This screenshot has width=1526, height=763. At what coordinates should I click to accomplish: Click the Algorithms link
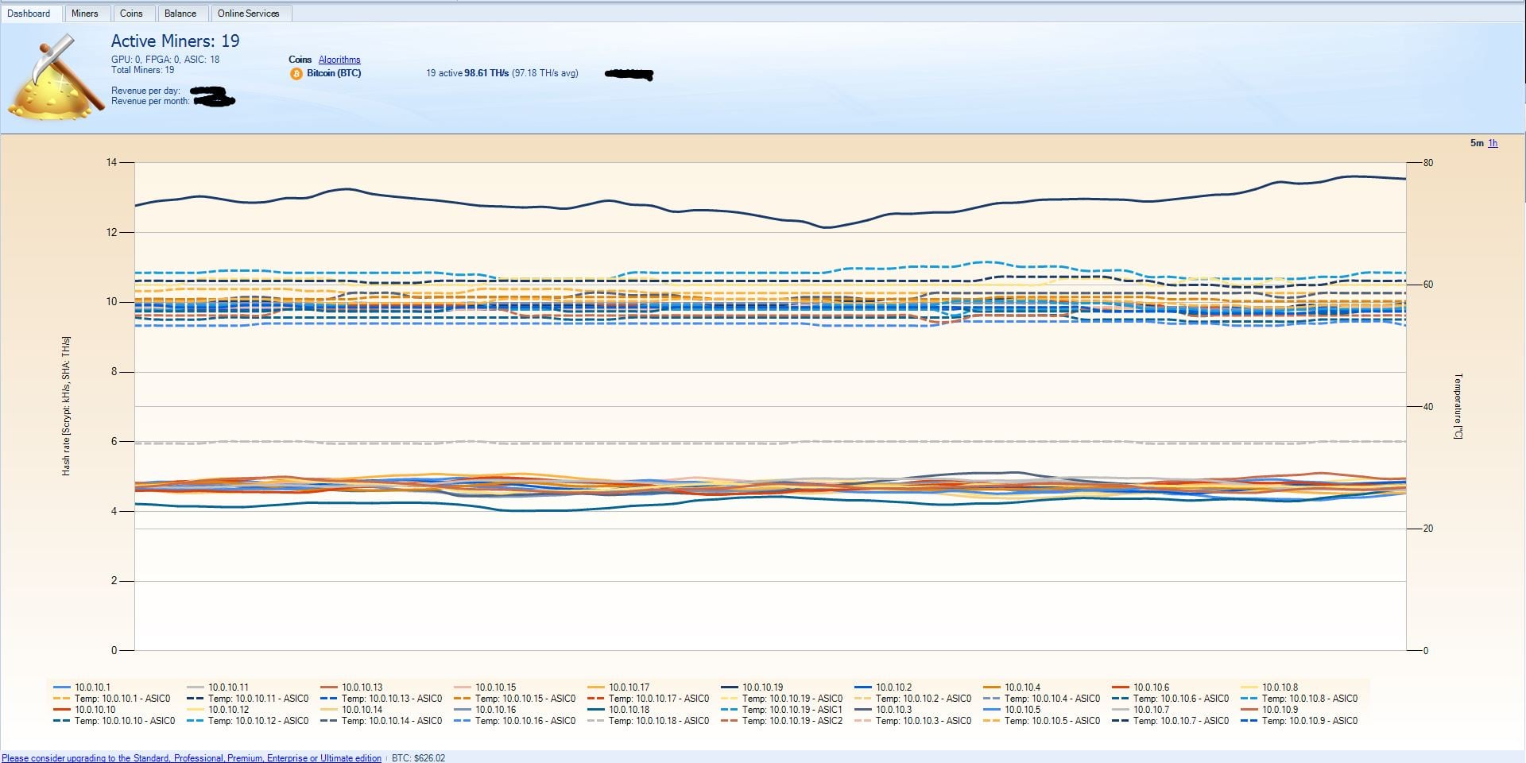coord(339,60)
